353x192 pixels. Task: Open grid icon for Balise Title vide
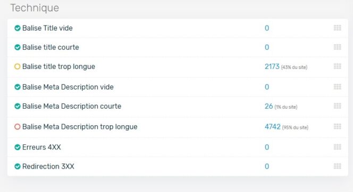pos(337,28)
